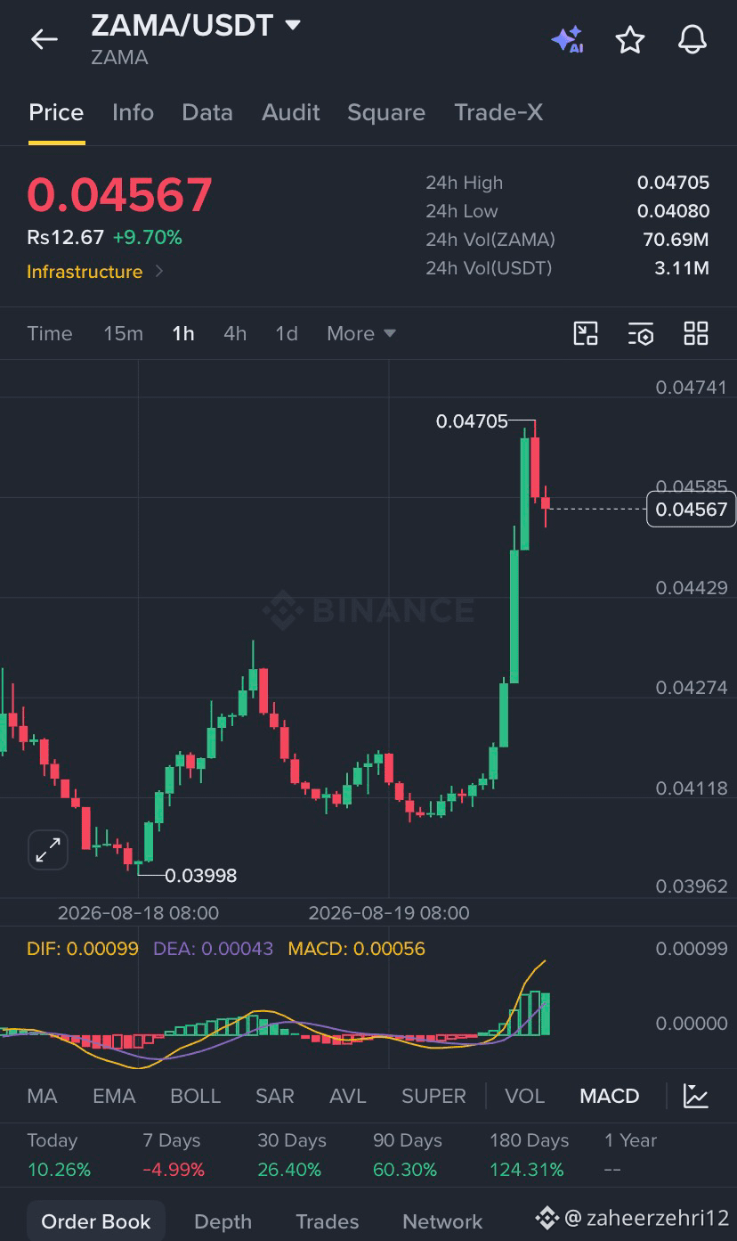This screenshot has width=737, height=1241.
Task: Click the 90 Days 60.30% performance value
Action: [x=405, y=1170]
